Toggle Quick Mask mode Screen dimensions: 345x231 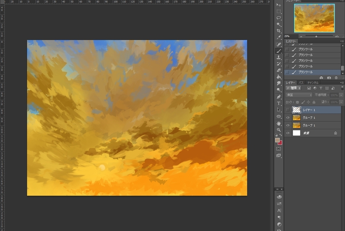point(279,149)
